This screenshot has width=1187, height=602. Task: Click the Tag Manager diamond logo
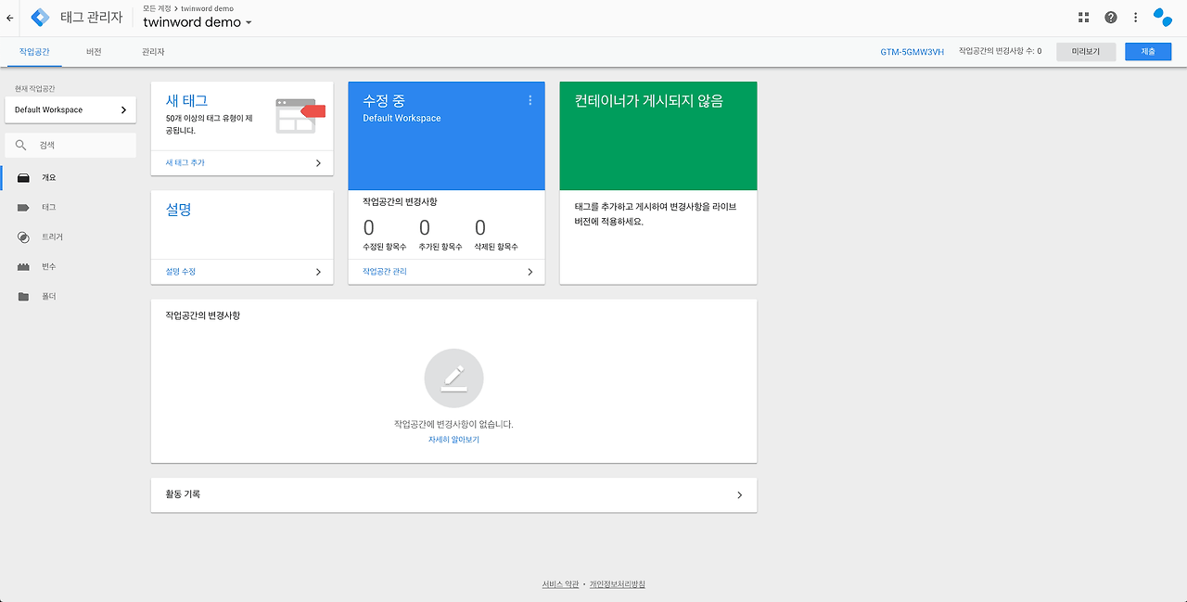tap(39, 17)
